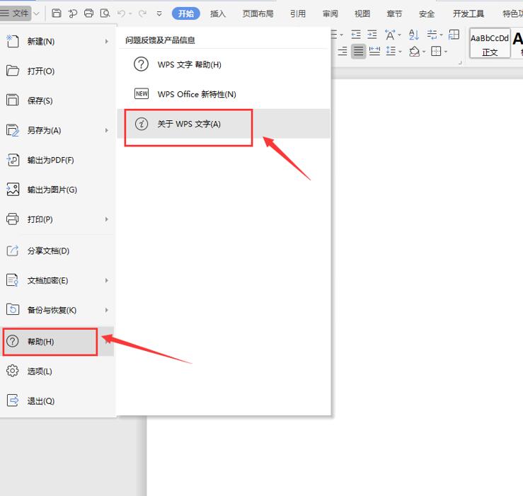Open the Borders dropdown arrow

(x=446, y=52)
